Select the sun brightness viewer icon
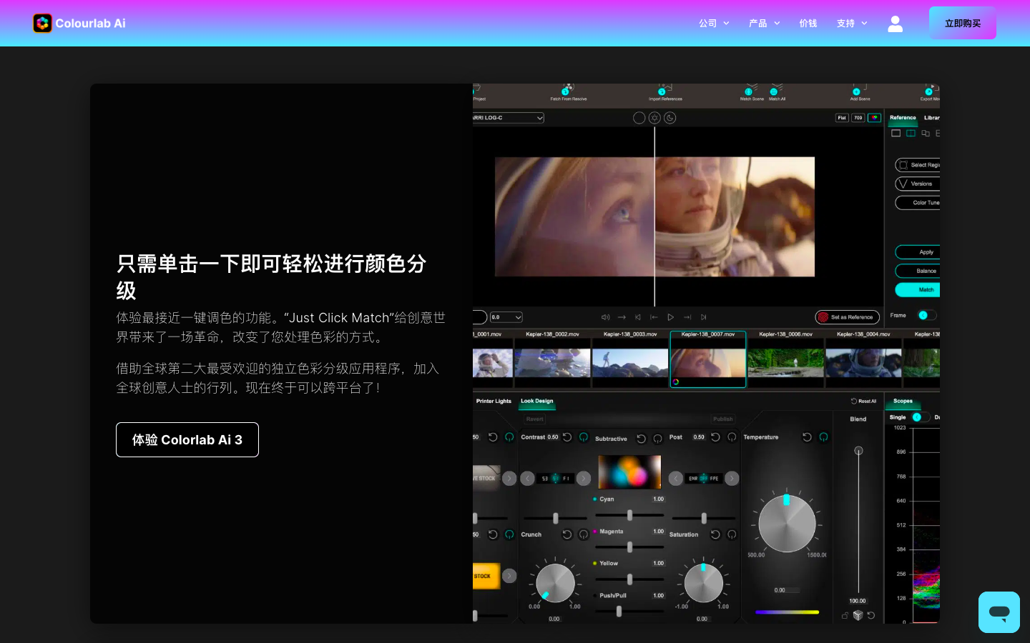The width and height of the screenshot is (1030, 643). [x=654, y=118]
